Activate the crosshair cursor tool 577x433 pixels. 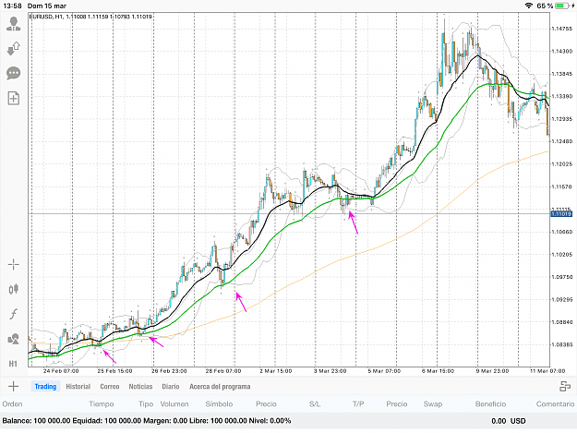tap(13, 264)
